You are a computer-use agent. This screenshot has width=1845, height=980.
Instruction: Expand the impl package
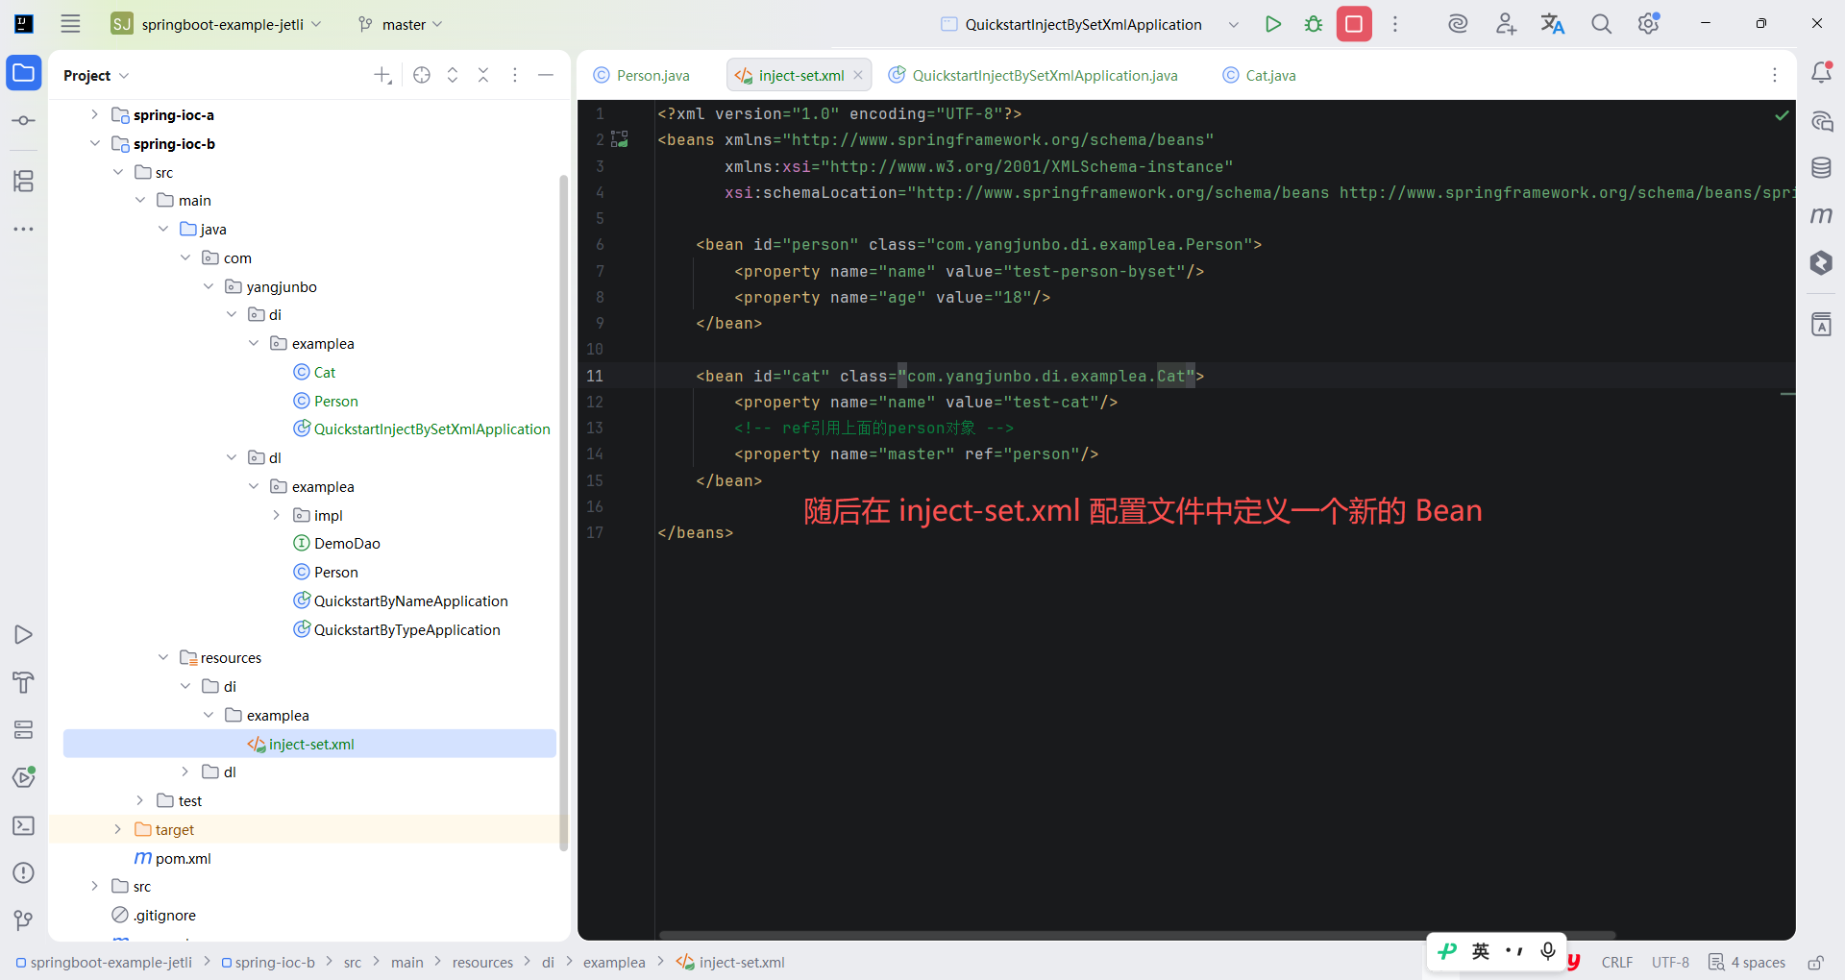click(277, 515)
